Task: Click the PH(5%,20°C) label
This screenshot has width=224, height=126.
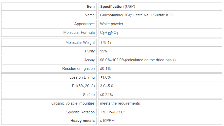Action: (x=83, y=86)
